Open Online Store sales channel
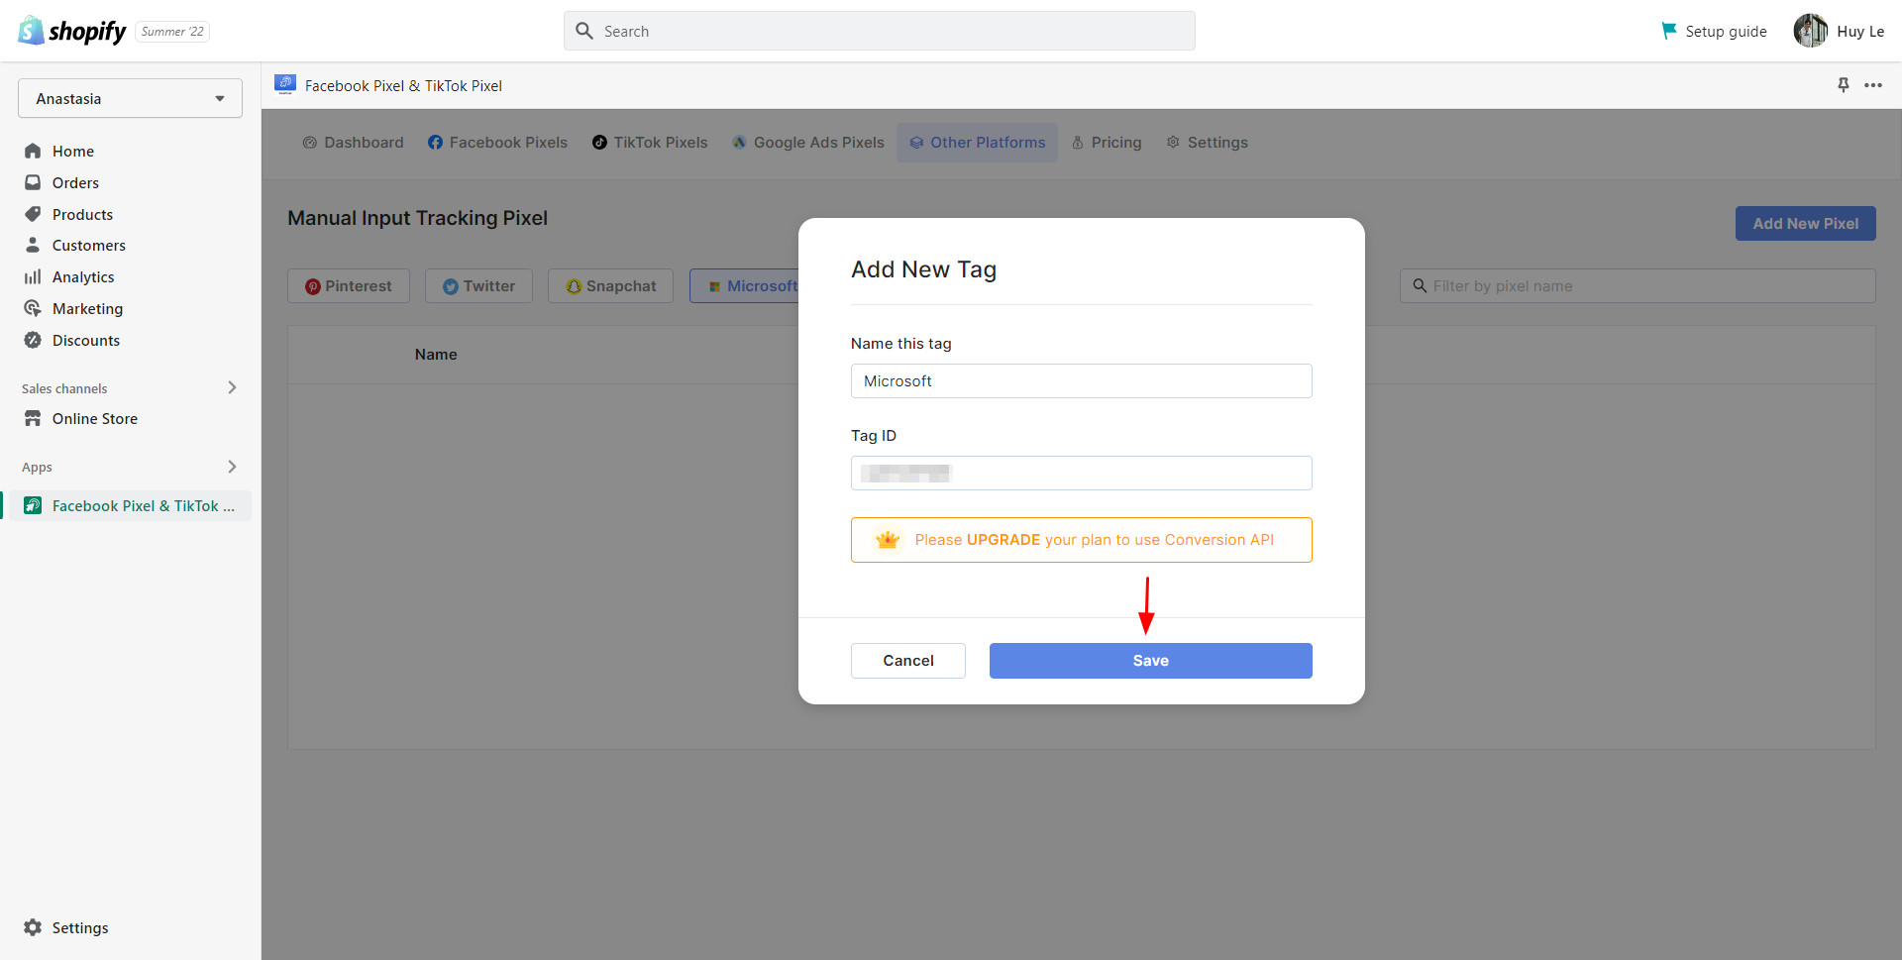 pos(94,418)
